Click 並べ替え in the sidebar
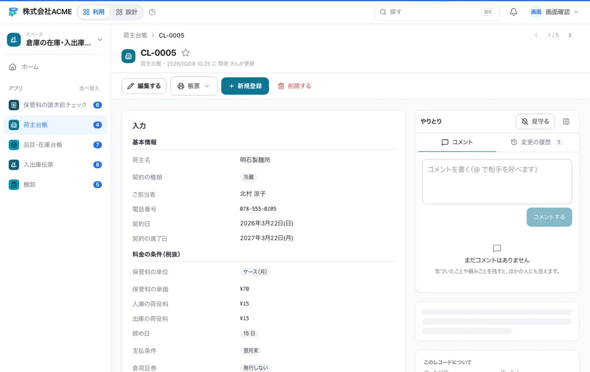This screenshot has width=590, height=372. pos(89,88)
